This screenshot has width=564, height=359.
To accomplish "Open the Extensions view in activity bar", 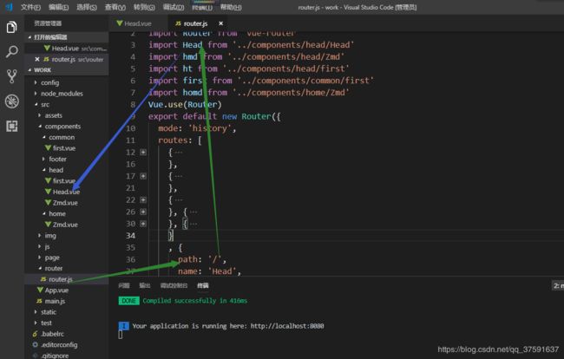I will click(x=11, y=126).
